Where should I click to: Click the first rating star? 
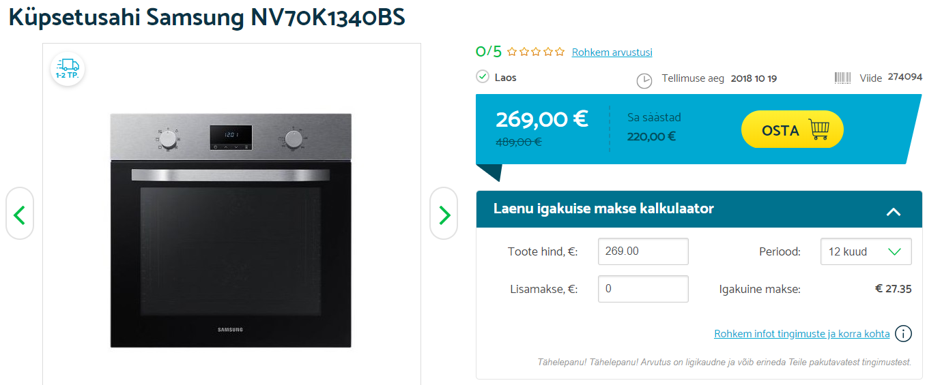(512, 52)
